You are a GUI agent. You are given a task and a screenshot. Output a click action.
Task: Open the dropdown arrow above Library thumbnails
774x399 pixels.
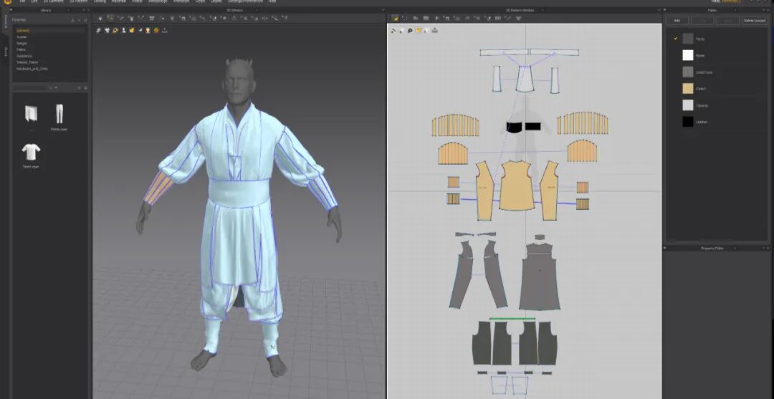pyautogui.click(x=56, y=88)
